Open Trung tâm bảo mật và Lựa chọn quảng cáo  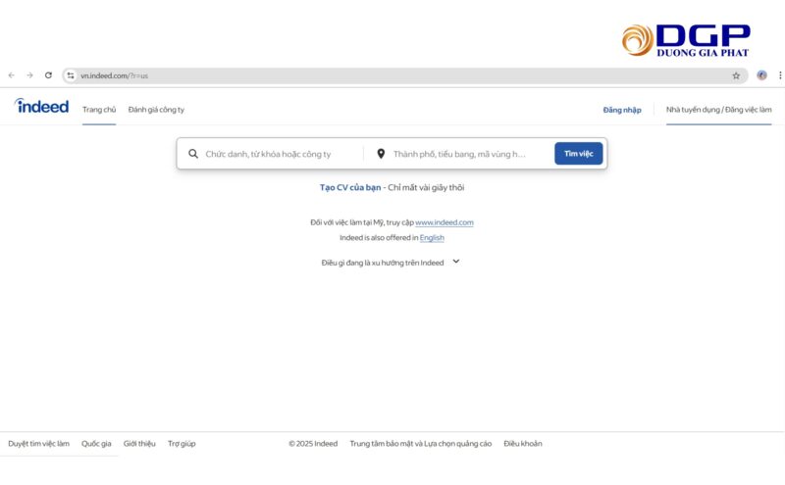coord(421,444)
